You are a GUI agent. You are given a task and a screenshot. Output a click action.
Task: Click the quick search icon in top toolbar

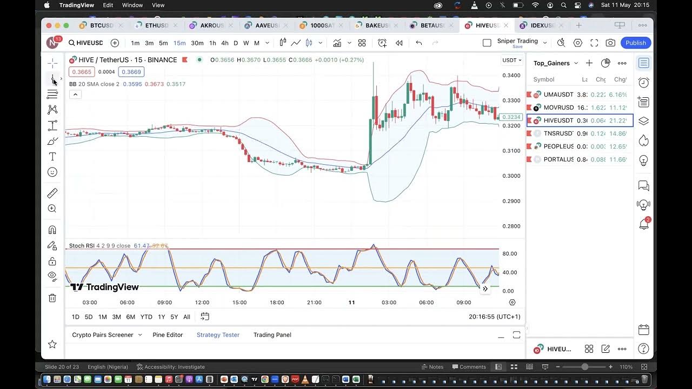(x=561, y=43)
